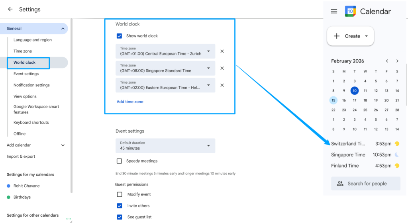
Task: Open the Default duration dropdown
Action: click(165, 146)
